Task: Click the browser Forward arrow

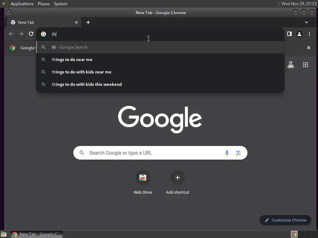Action: 21,34
